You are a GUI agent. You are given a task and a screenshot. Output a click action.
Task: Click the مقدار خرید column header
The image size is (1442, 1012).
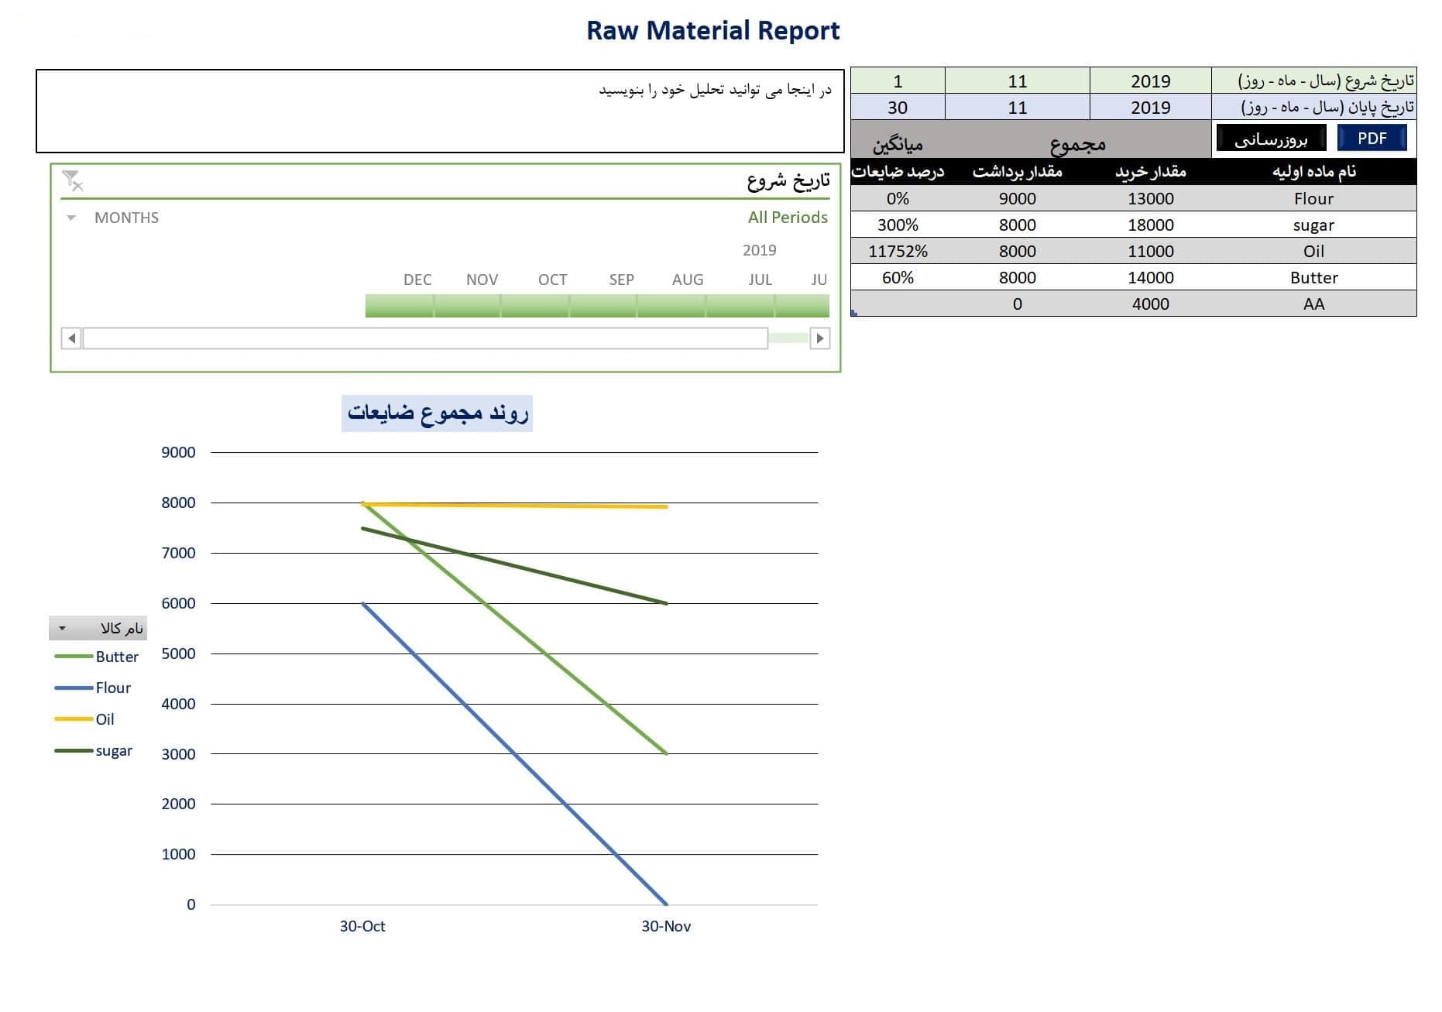click(x=1150, y=171)
